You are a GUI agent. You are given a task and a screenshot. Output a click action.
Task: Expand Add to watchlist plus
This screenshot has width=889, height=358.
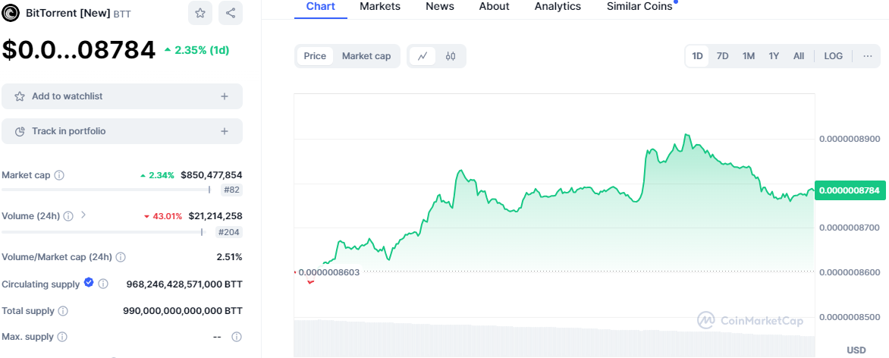point(224,96)
